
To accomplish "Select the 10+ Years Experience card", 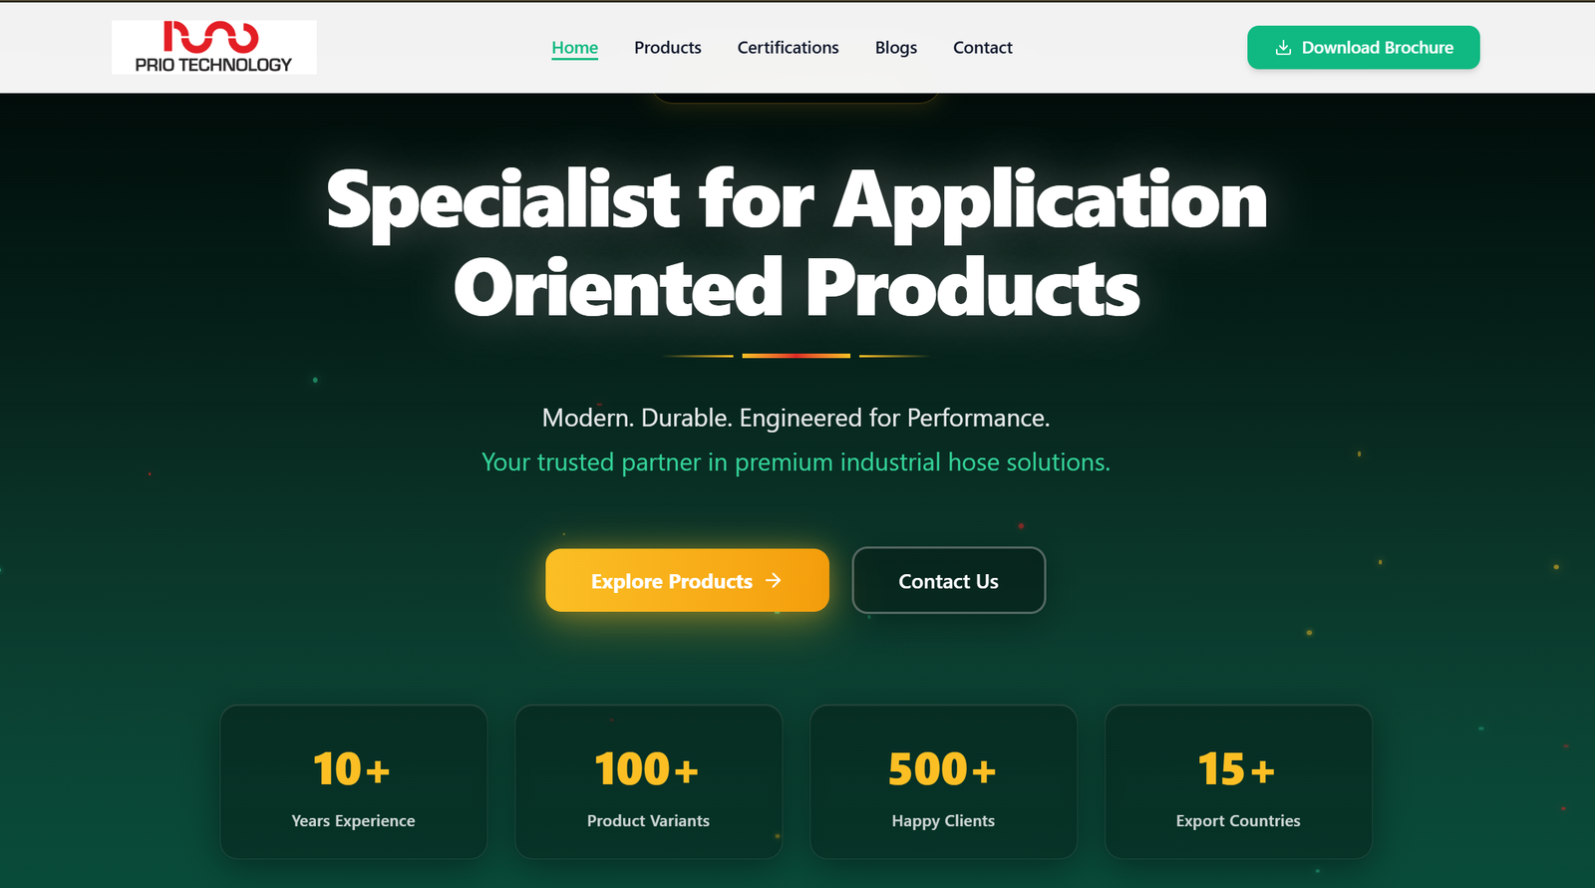I will click(x=353, y=782).
